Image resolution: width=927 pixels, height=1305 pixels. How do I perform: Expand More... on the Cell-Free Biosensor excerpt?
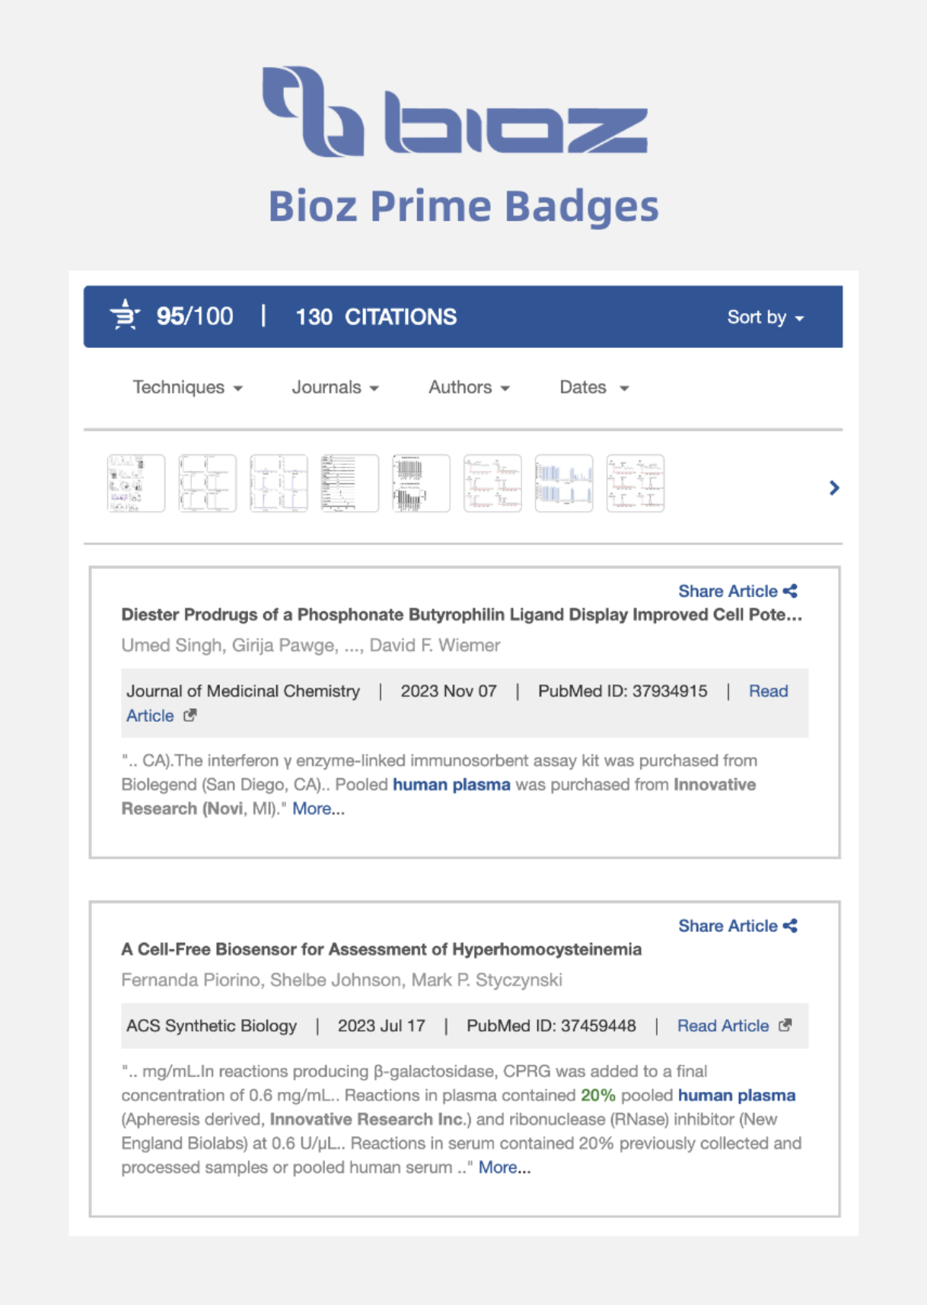[x=504, y=1167]
